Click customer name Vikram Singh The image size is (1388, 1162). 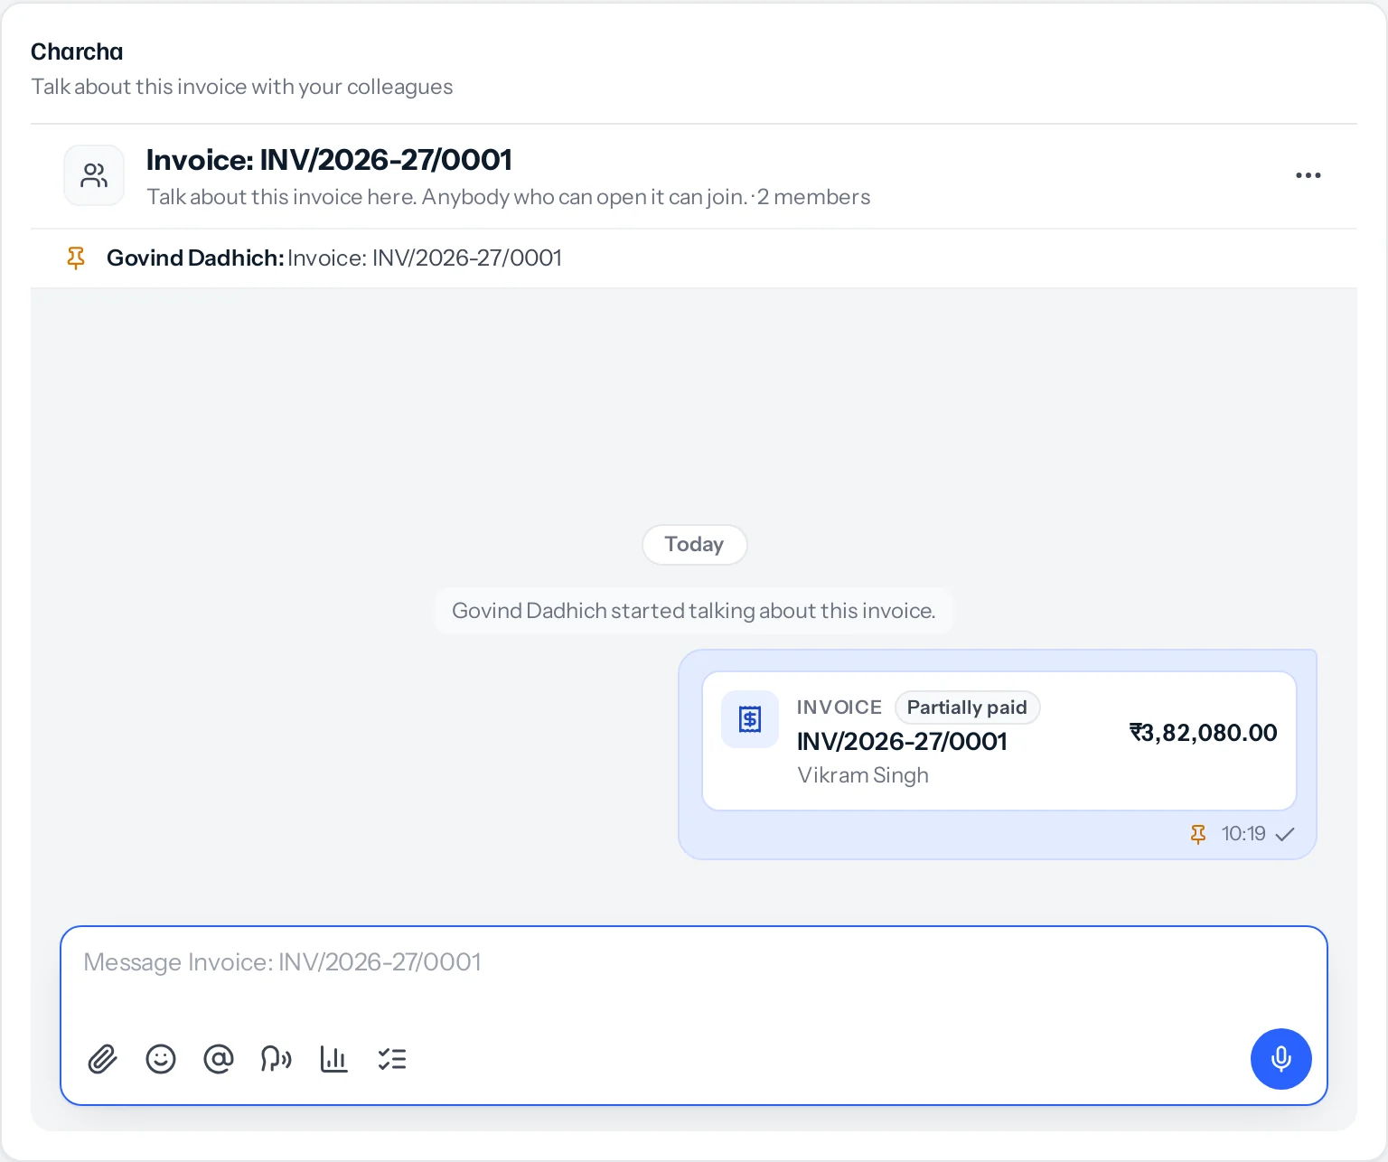click(863, 775)
